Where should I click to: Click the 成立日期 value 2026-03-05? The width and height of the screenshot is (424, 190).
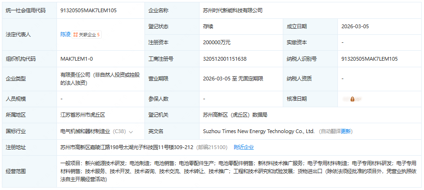[356, 26]
